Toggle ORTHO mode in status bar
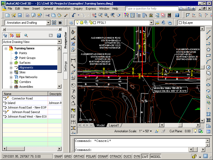213x160 pixels. click(79, 157)
